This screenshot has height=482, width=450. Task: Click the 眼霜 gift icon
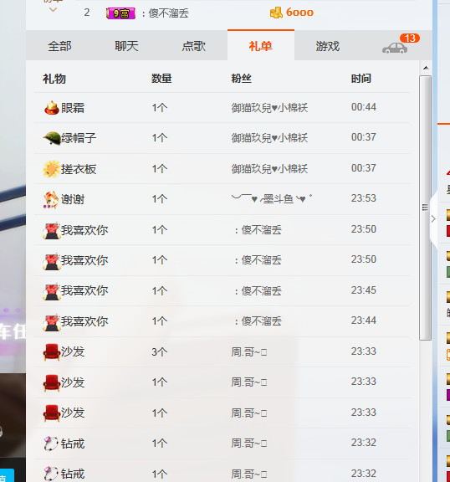click(x=52, y=108)
